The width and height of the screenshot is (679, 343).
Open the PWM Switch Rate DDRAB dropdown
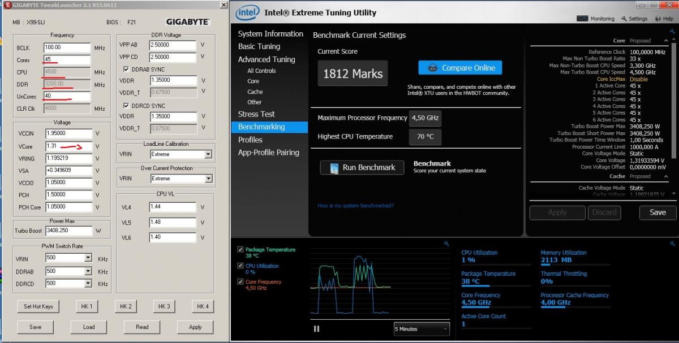pyautogui.click(x=88, y=271)
